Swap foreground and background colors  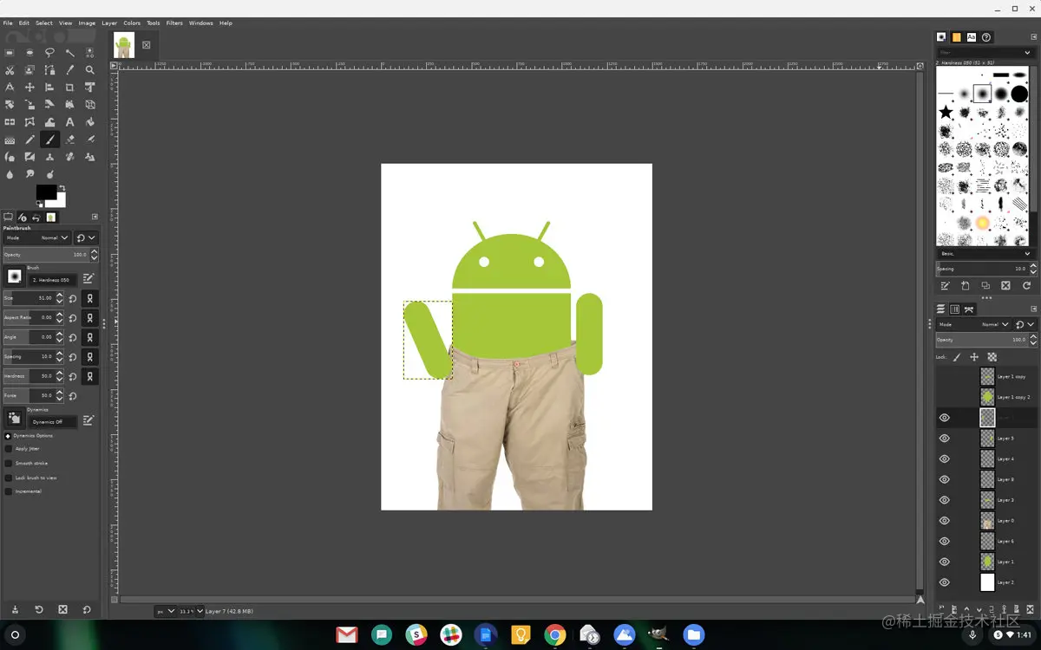pyautogui.click(x=62, y=187)
